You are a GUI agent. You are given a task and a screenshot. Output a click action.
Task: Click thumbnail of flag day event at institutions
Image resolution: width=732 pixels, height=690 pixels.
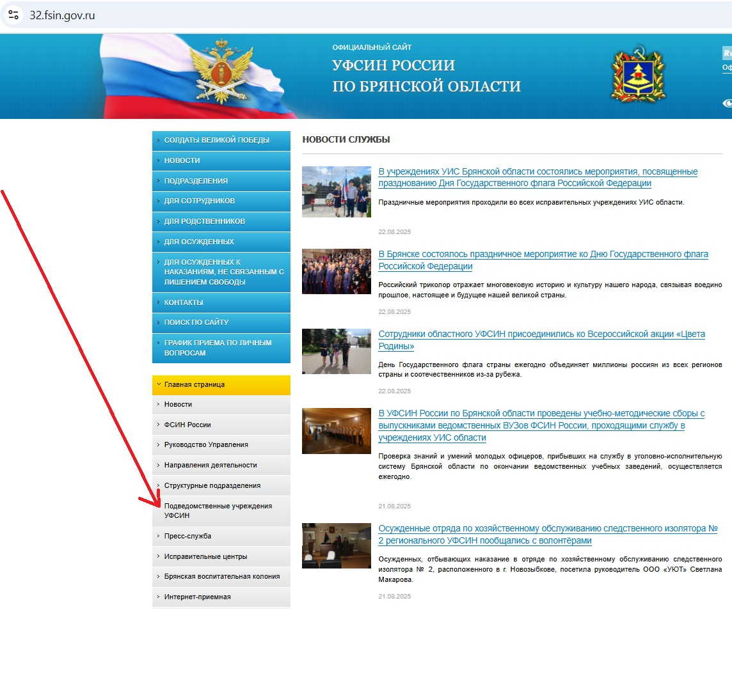point(337,192)
